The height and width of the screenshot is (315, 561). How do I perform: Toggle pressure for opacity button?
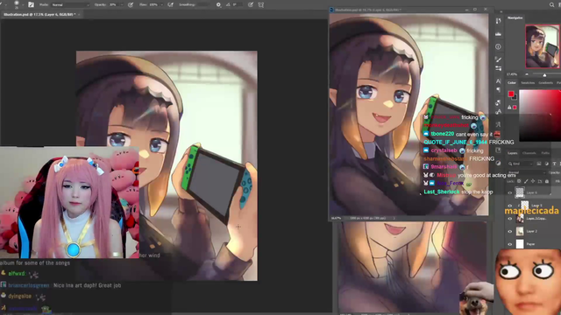[x=131, y=4]
